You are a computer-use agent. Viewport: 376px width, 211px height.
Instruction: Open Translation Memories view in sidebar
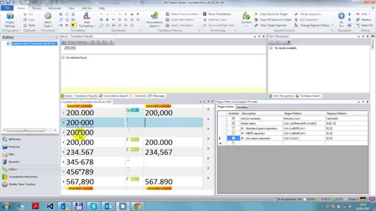point(30,177)
